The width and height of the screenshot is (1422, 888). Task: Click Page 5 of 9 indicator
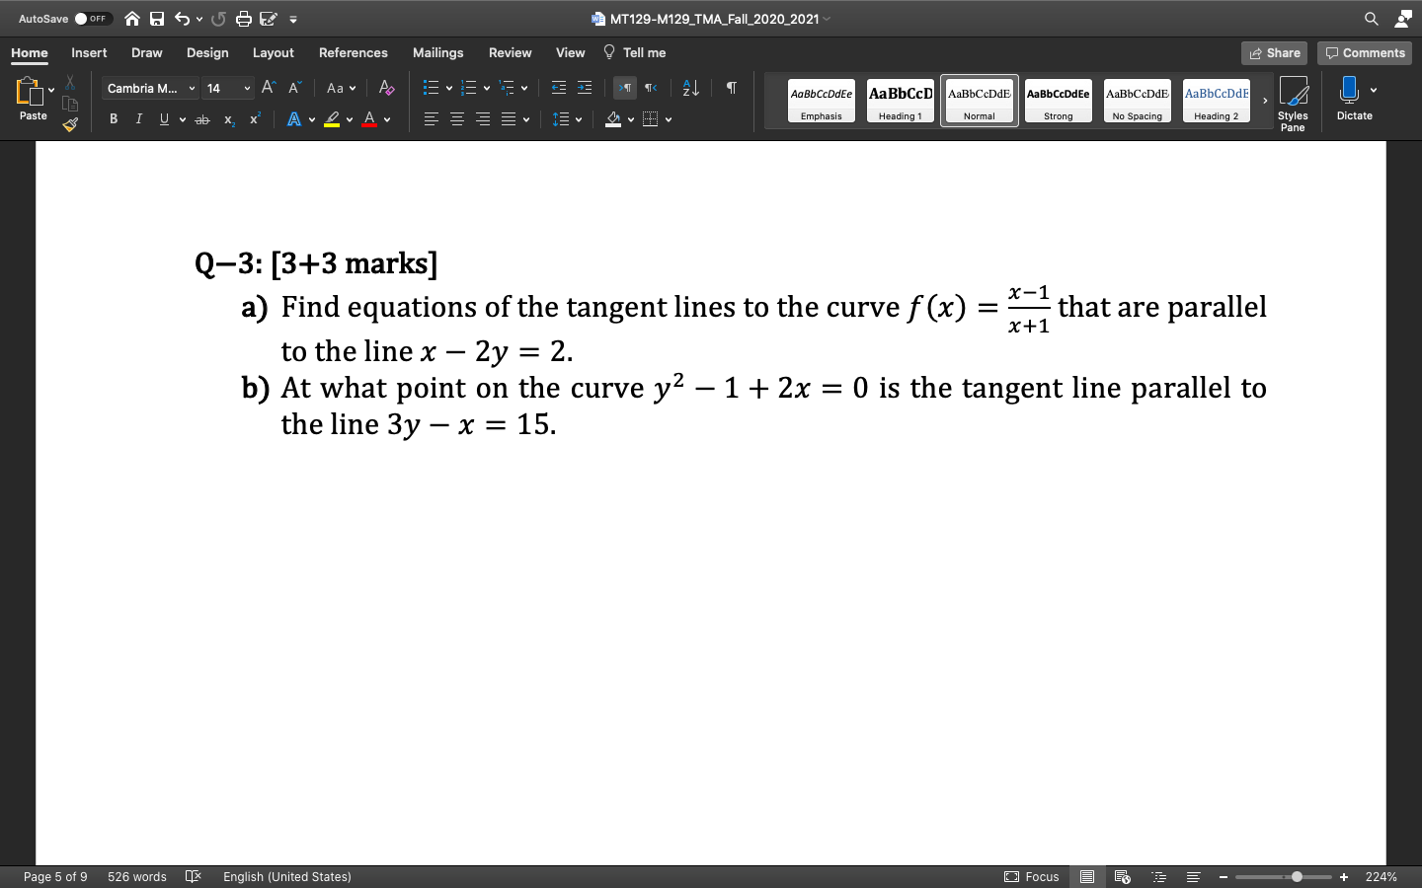pos(55,876)
